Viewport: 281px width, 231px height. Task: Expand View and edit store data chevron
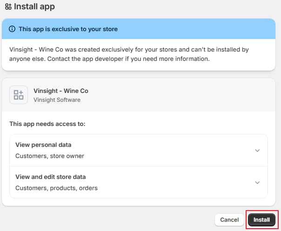click(257, 183)
